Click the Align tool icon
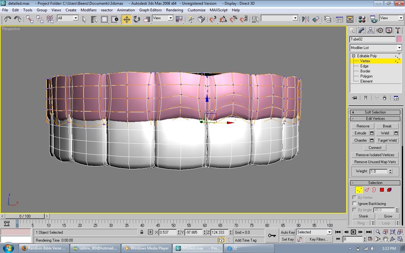405x253 pixels. click(316, 19)
